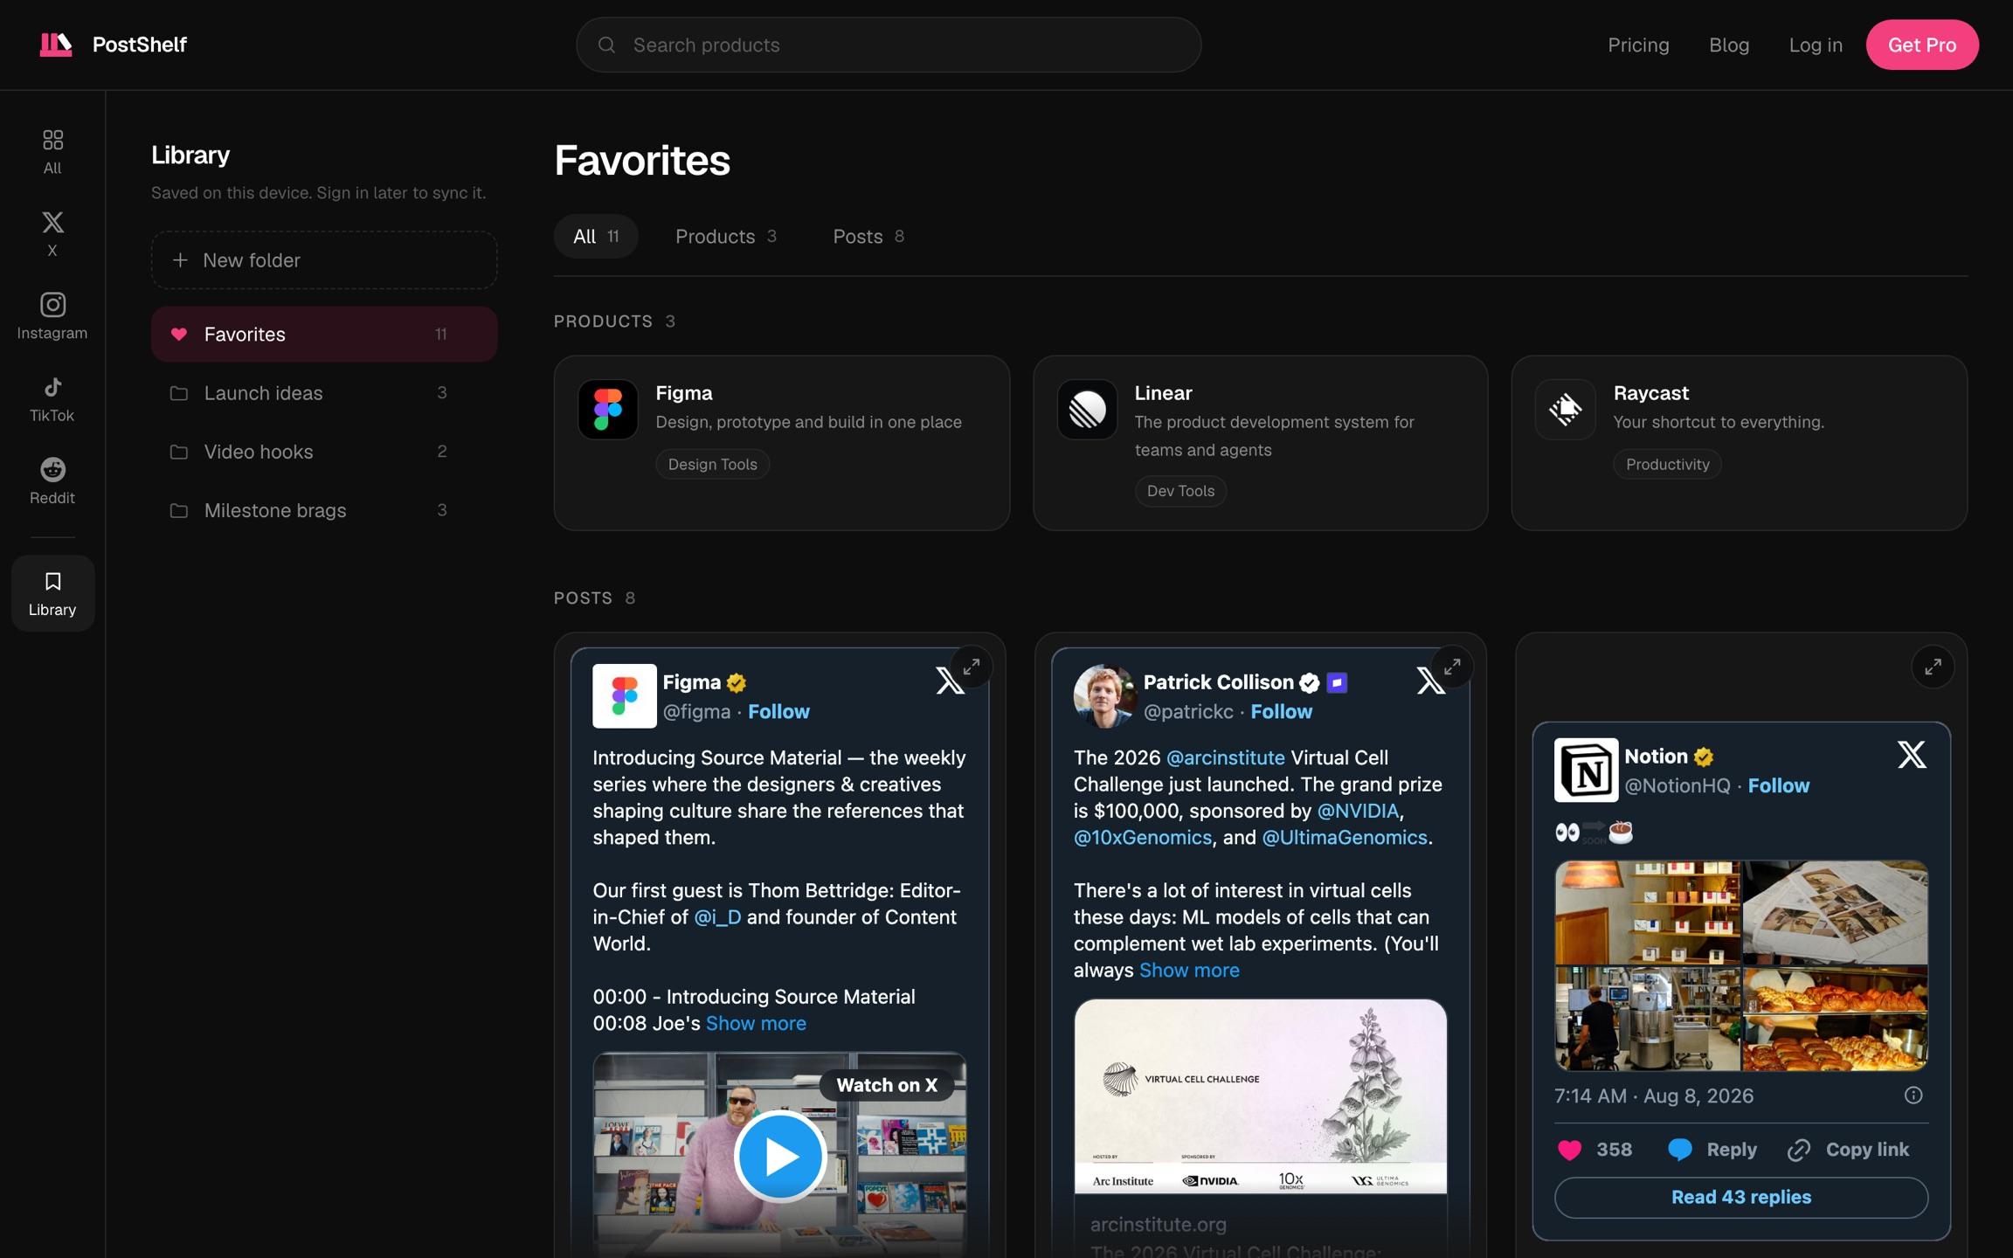Screen dimensions: 2013x1258
Task: Switch to the Products tab
Action: (x=725, y=237)
